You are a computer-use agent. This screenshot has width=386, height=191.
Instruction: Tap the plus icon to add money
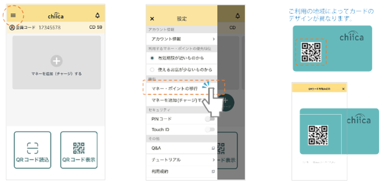tap(57, 61)
